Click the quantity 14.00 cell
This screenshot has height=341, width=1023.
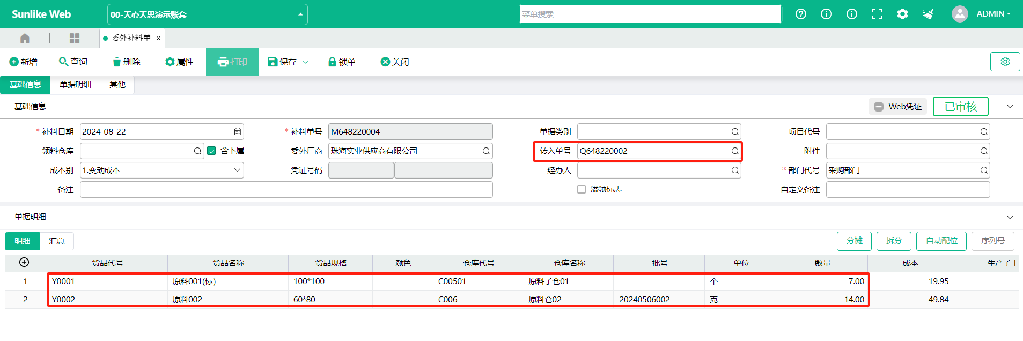pos(822,300)
